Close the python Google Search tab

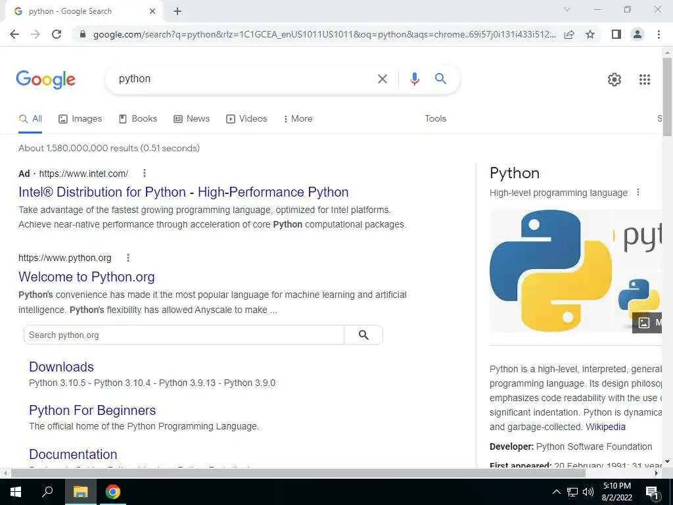(152, 12)
